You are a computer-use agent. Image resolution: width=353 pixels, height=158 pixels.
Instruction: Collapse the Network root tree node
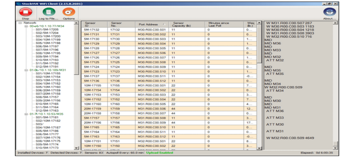coord(20,23)
